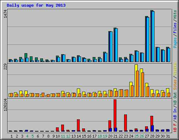Click day label 20 on the x-axis

click(110, 136)
